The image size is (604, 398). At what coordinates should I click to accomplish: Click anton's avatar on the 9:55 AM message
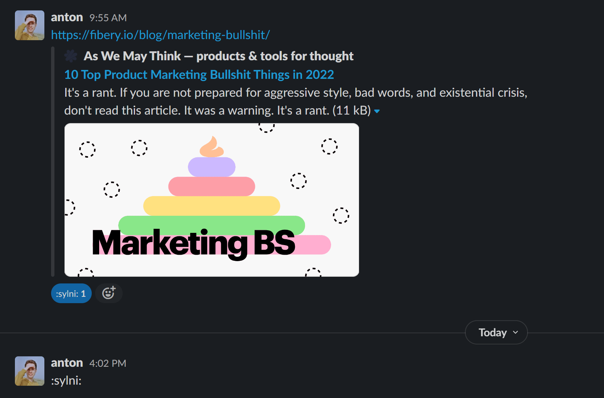(29, 25)
